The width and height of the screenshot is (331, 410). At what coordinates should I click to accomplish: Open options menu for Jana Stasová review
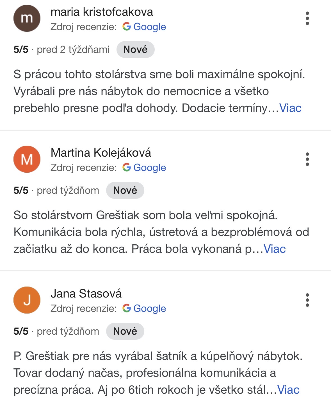pyautogui.click(x=307, y=300)
